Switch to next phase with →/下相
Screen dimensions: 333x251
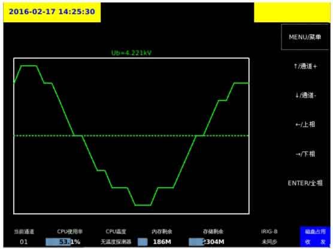[305, 154]
